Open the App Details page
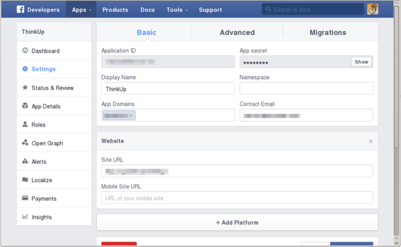This screenshot has width=401, height=247. point(54,106)
